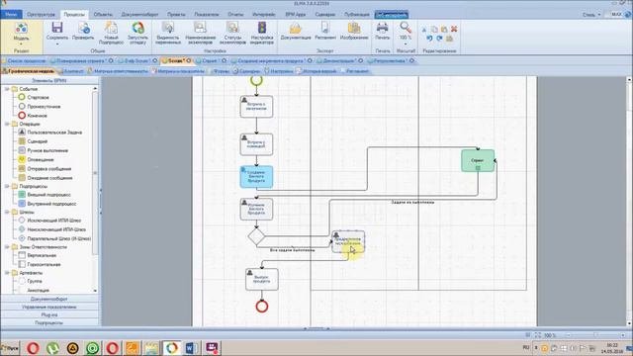Switch to the Контекст subtab
Image resolution: width=633 pixels, height=356 pixels.
tap(73, 71)
